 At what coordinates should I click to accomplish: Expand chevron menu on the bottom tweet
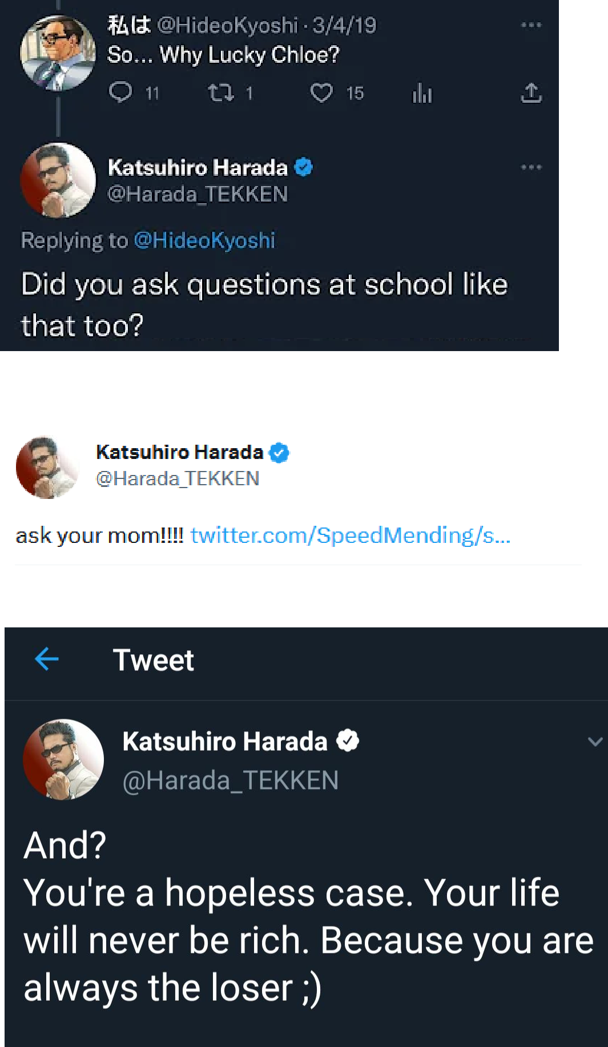click(595, 742)
